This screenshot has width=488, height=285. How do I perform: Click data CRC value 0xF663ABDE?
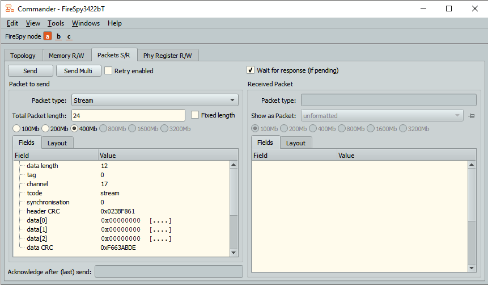click(x=118, y=248)
